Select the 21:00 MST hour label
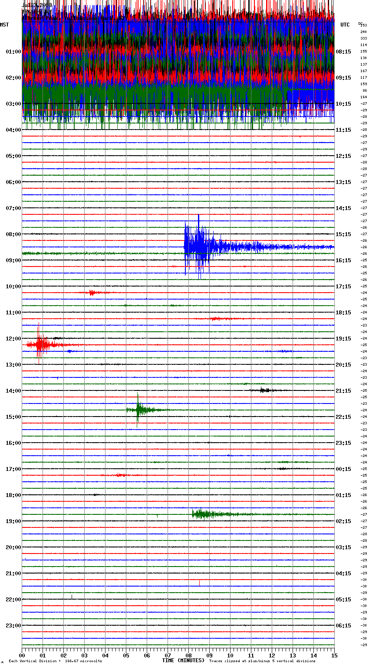 click(x=13, y=574)
